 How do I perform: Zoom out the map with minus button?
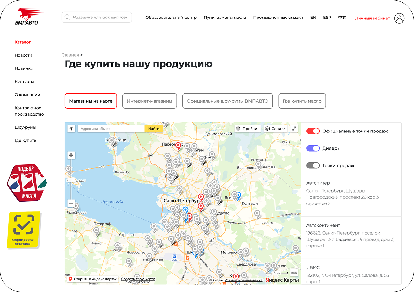pyautogui.click(x=71, y=203)
